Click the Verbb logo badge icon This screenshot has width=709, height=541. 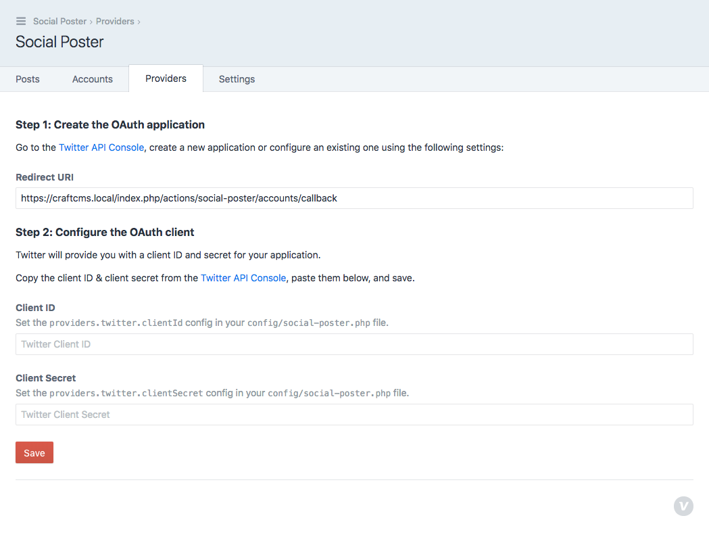(x=683, y=506)
